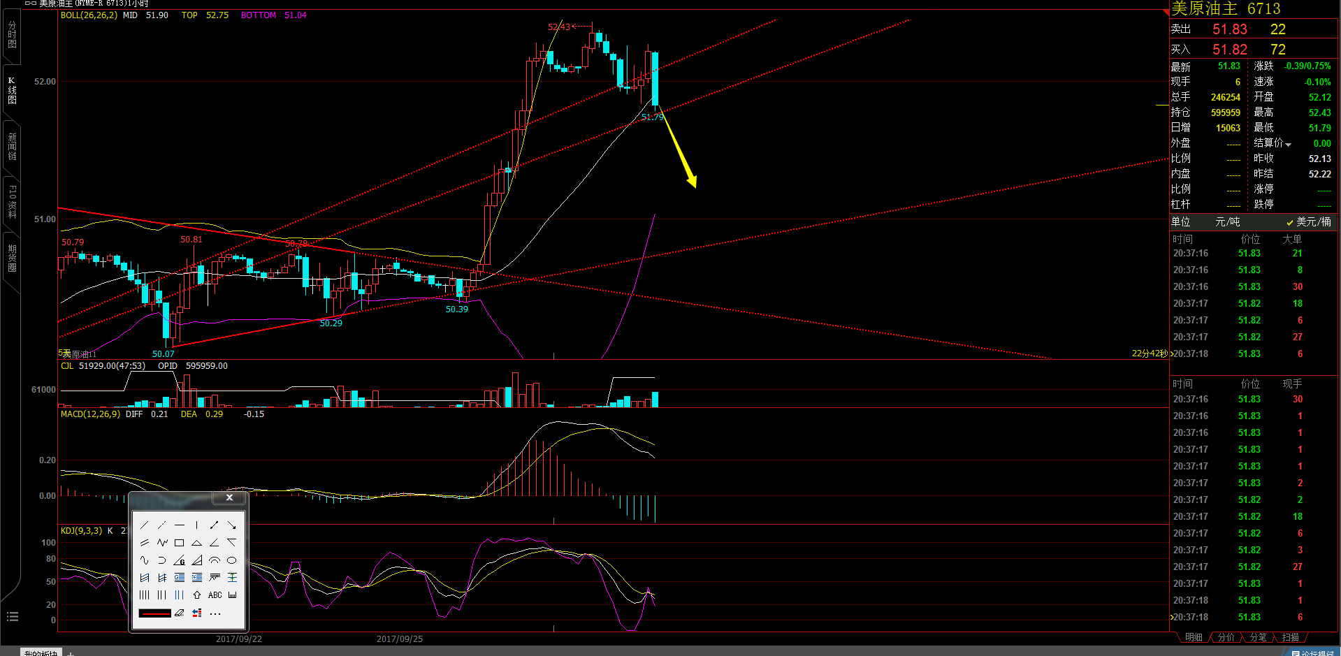
Task: Pick the red line color swatch
Action: click(155, 613)
